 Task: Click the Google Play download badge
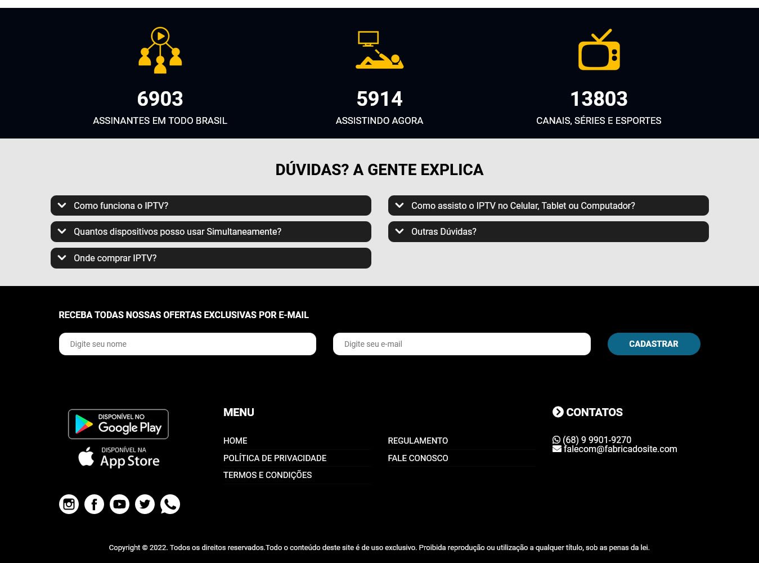click(x=118, y=424)
